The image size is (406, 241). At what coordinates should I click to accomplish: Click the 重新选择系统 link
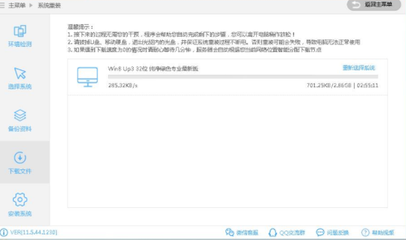[358, 68]
